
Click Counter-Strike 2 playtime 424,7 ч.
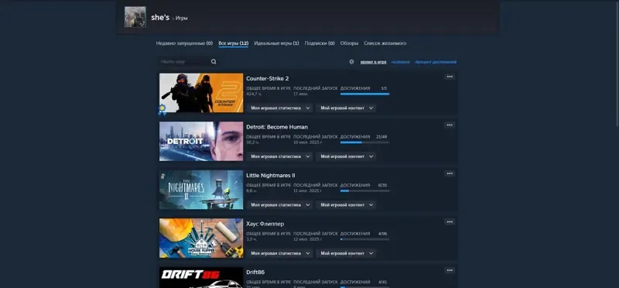click(254, 94)
